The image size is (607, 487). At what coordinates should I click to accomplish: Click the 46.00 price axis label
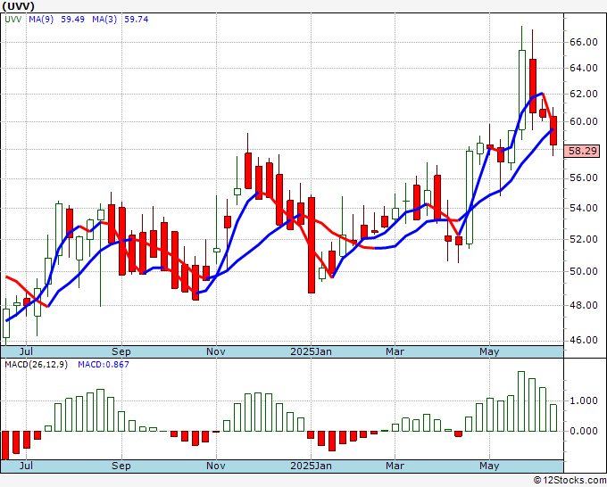(583, 340)
